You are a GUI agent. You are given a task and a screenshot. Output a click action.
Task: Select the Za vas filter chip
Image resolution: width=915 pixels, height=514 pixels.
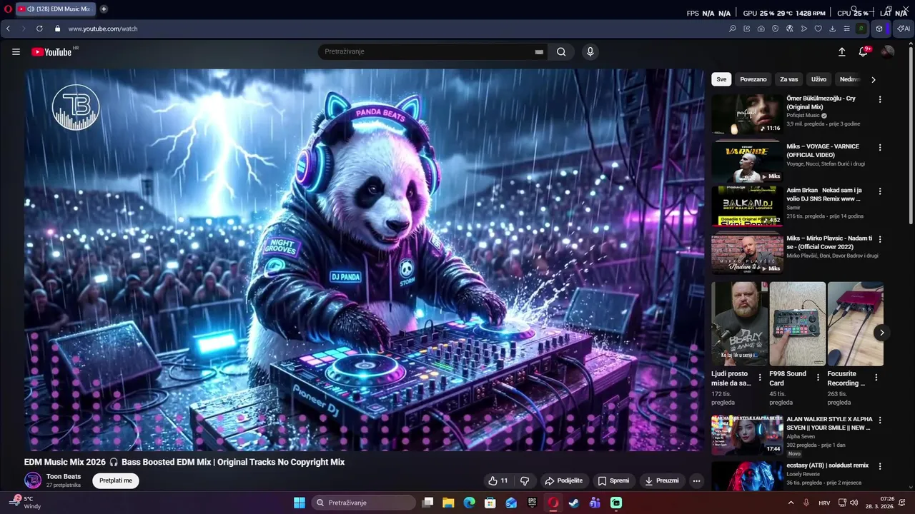tap(789, 79)
